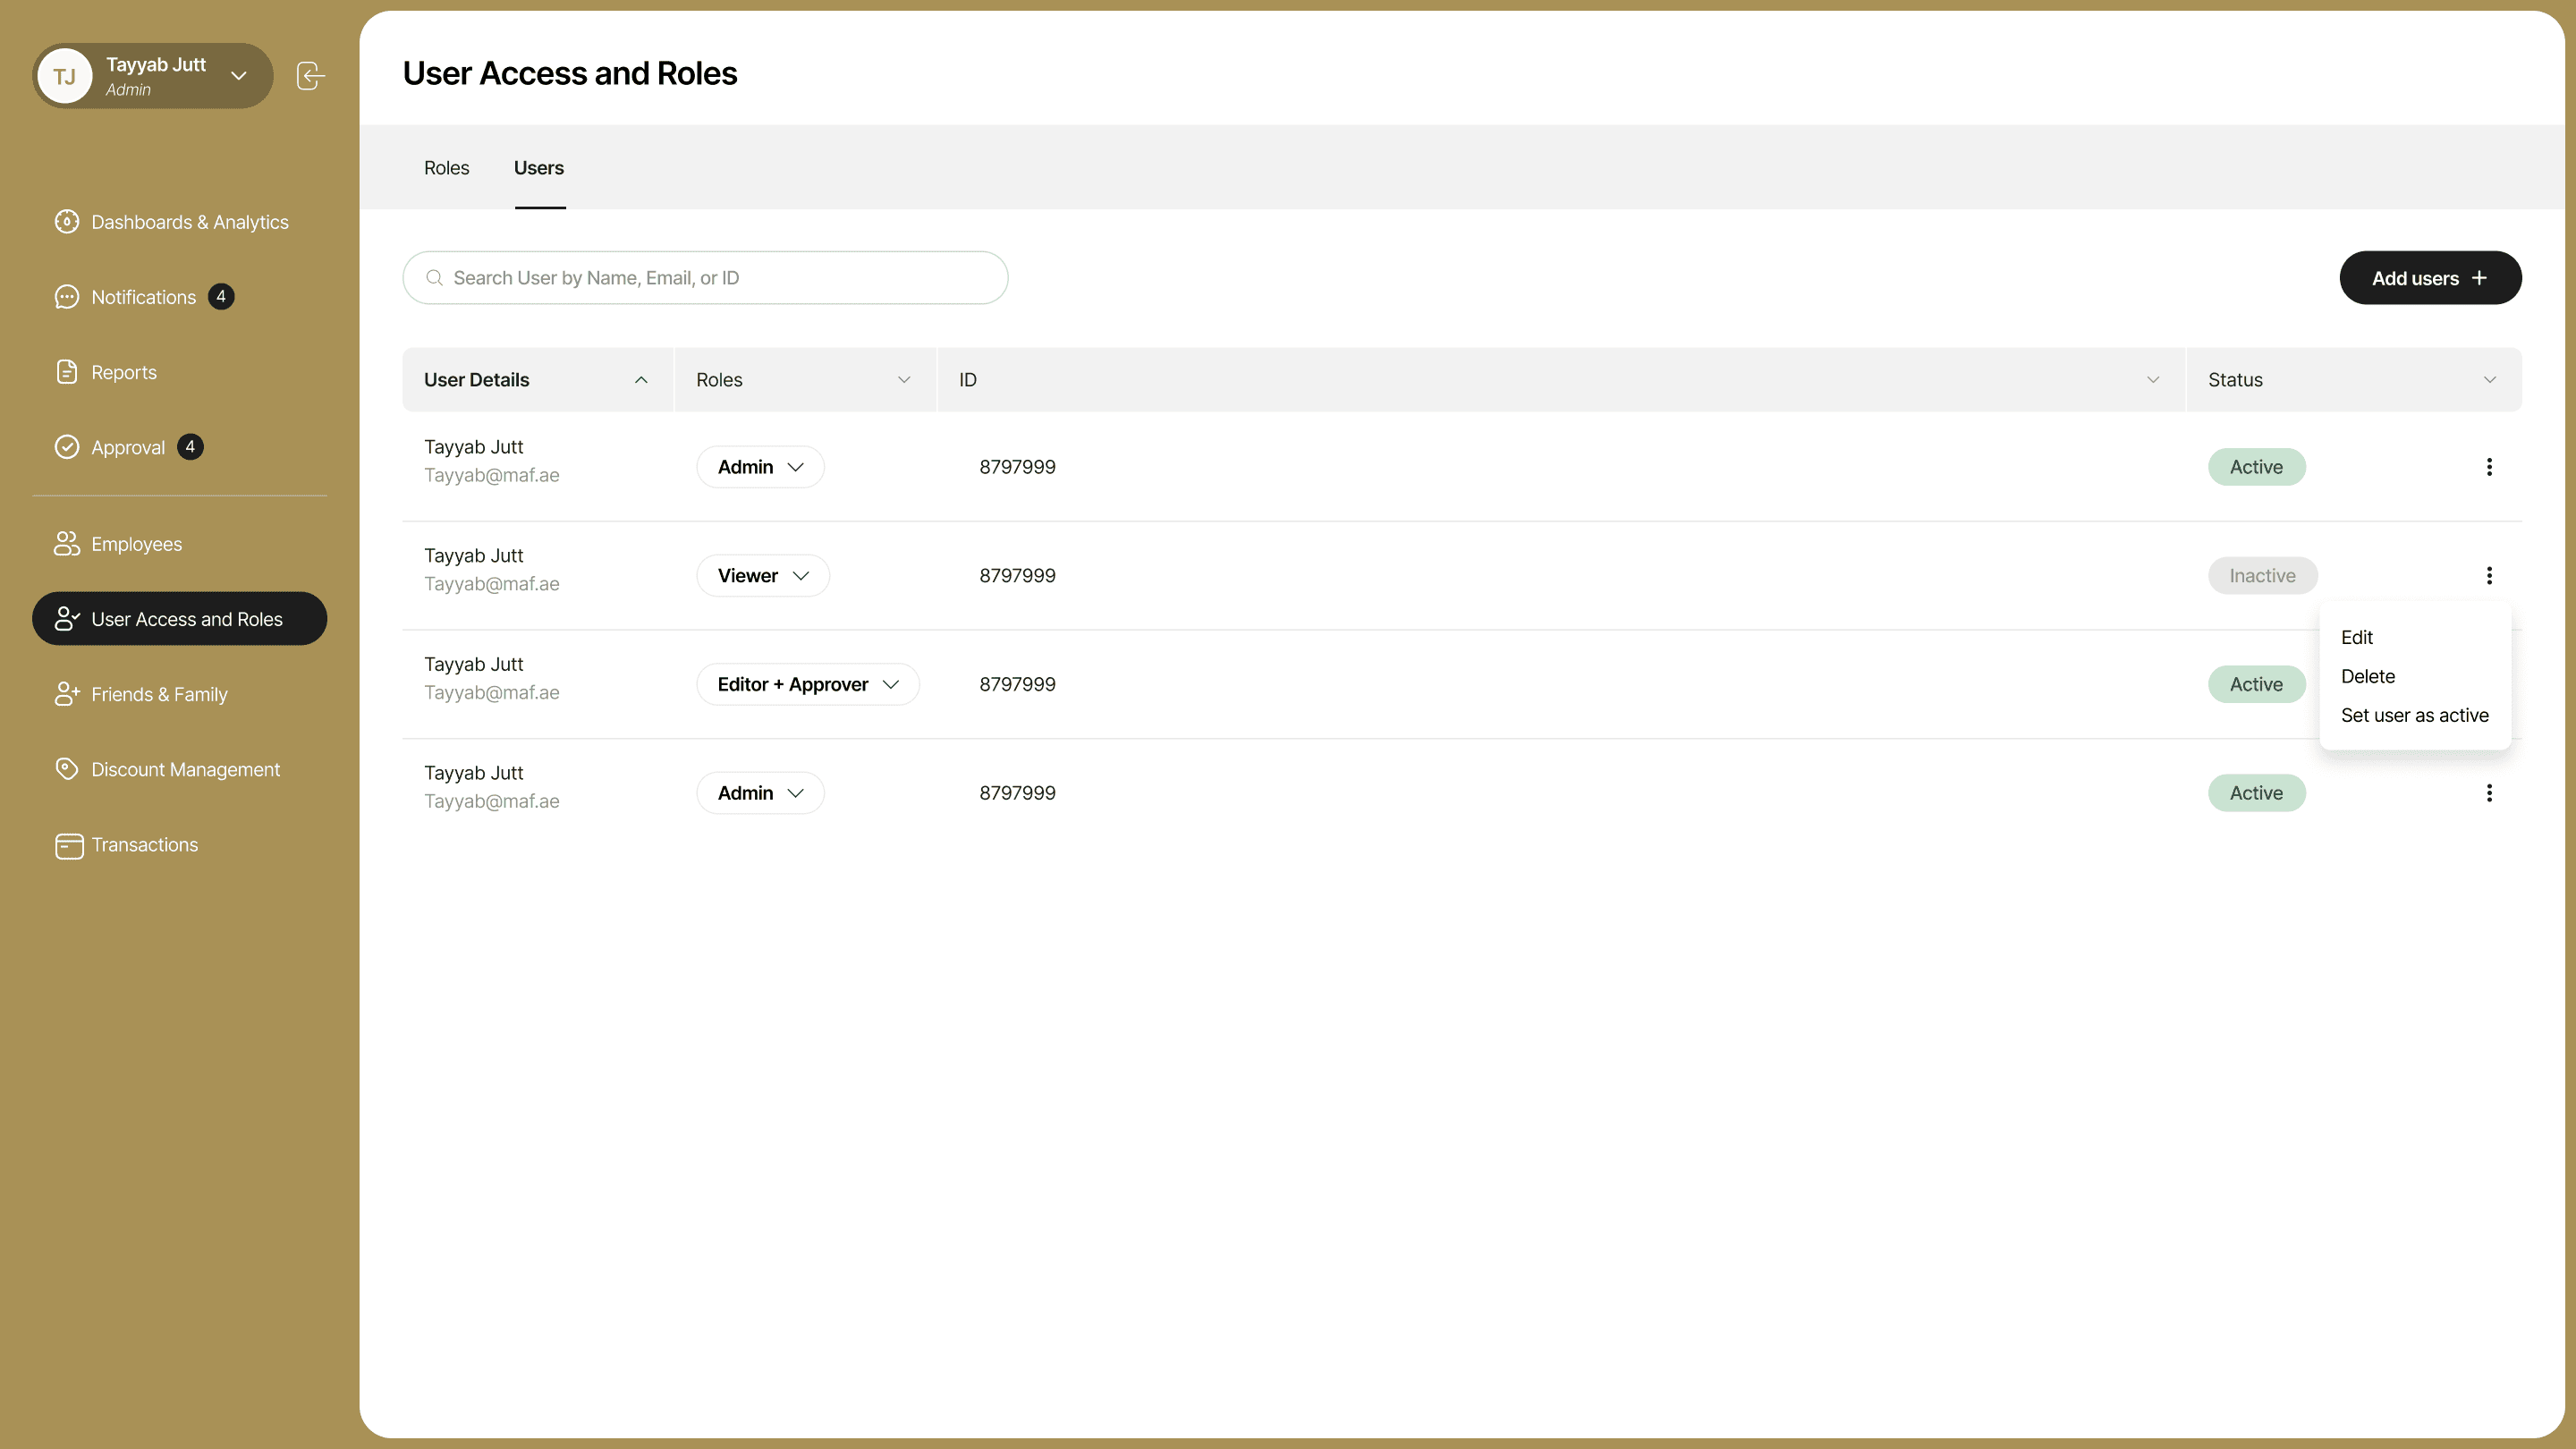The height and width of the screenshot is (1449, 2576).
Task: Open the Admin role dropdown in the first row
Action: pyautogui.click(x=760, y=467)
